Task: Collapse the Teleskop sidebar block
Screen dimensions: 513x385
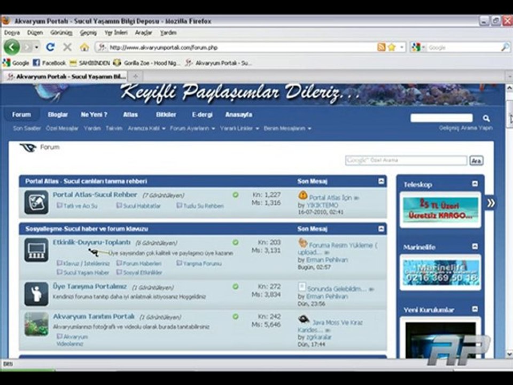Action: coord(475,184)
